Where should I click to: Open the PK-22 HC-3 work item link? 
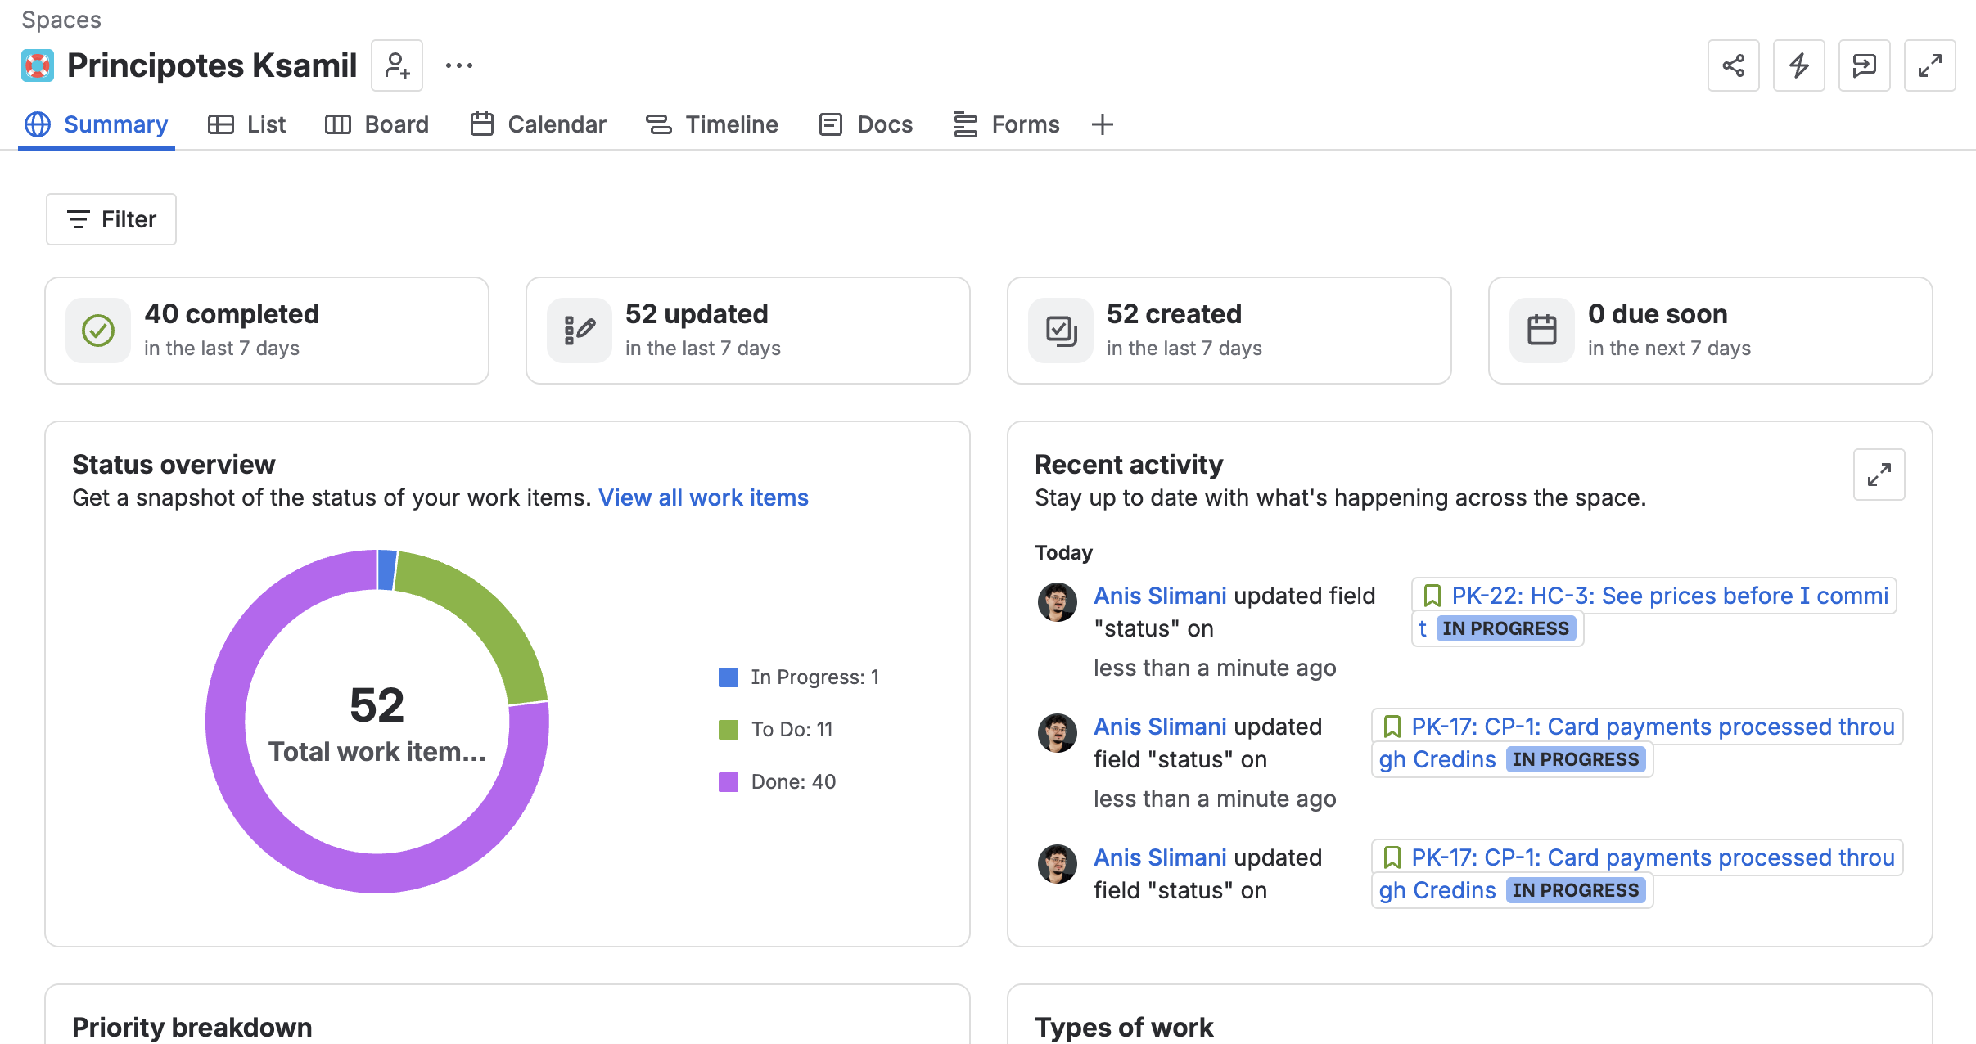tap(1653, 612)
